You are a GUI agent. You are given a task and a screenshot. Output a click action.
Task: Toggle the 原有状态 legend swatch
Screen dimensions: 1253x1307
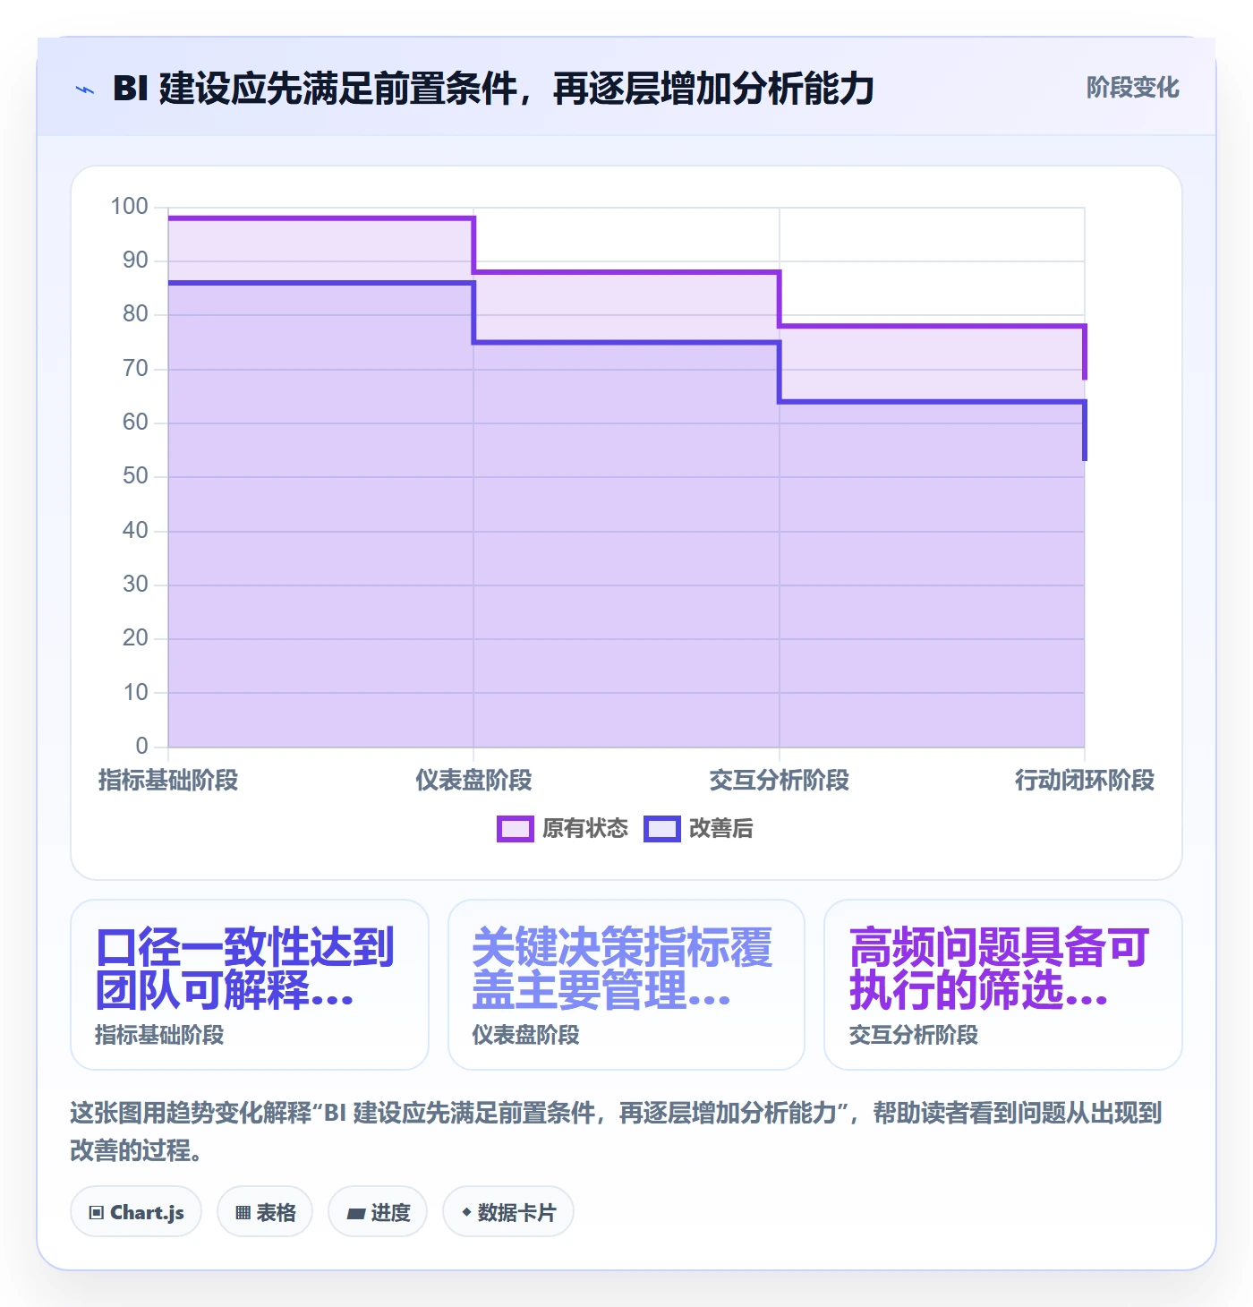515,829
